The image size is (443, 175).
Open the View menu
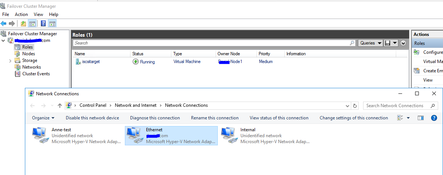coord(38,14)
